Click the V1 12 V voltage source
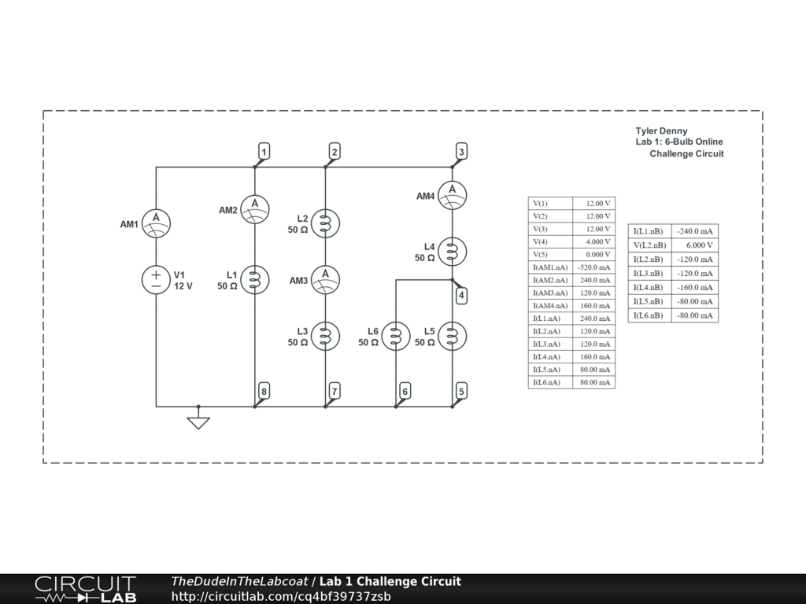806x604 pixels. click(x=156, y=279)
